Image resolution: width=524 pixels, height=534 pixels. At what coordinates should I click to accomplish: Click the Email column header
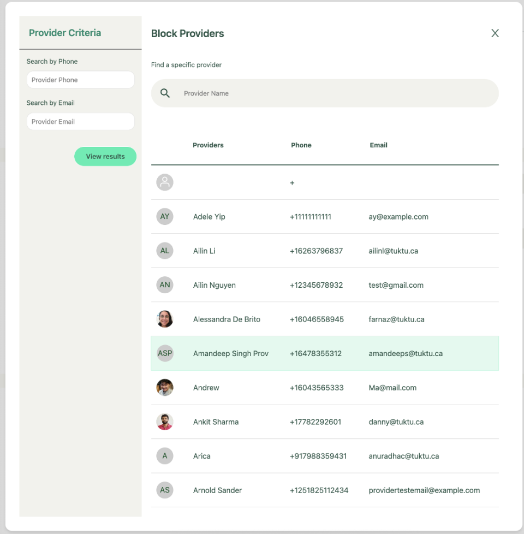pos(378,145)
